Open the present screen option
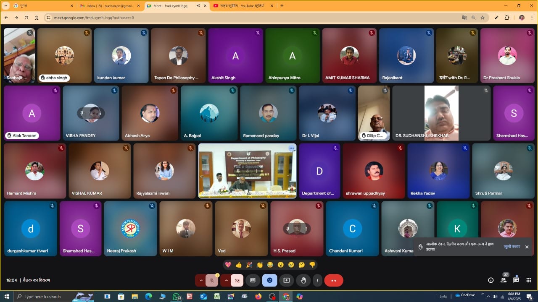The height and width of the screenshot is (302, 538). [x=286, y=280]
